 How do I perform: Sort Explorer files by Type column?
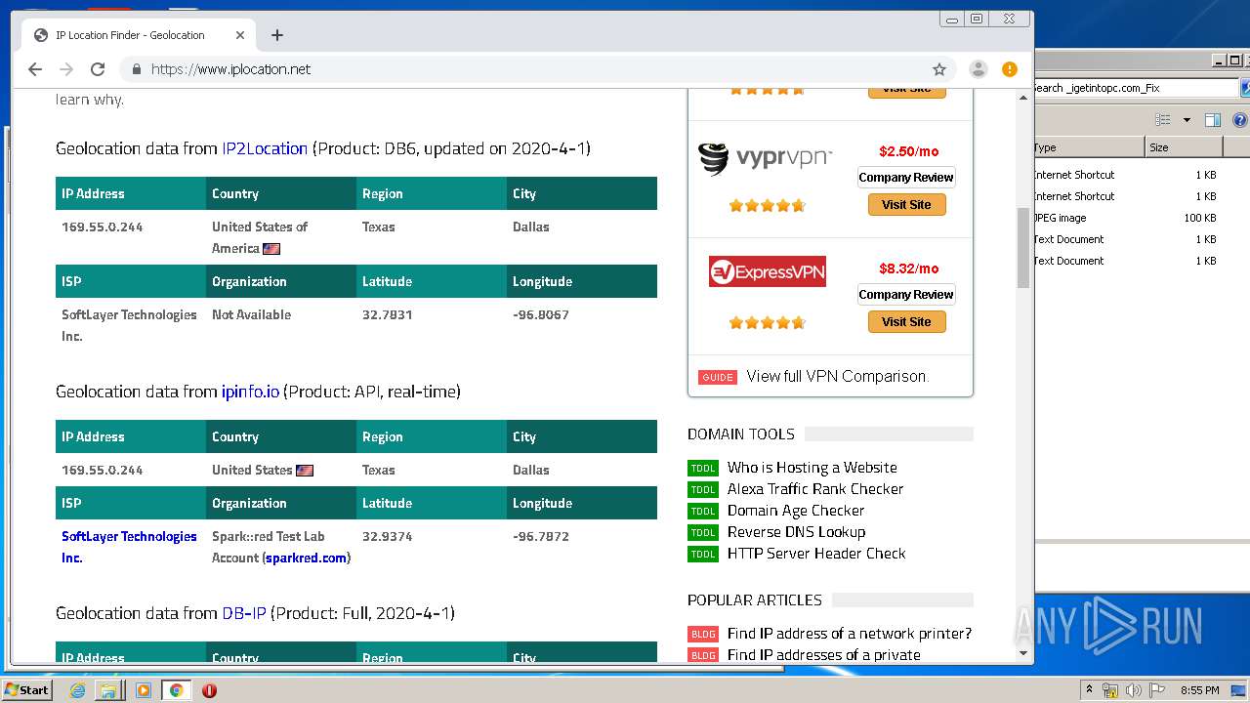pos(1089,147)
